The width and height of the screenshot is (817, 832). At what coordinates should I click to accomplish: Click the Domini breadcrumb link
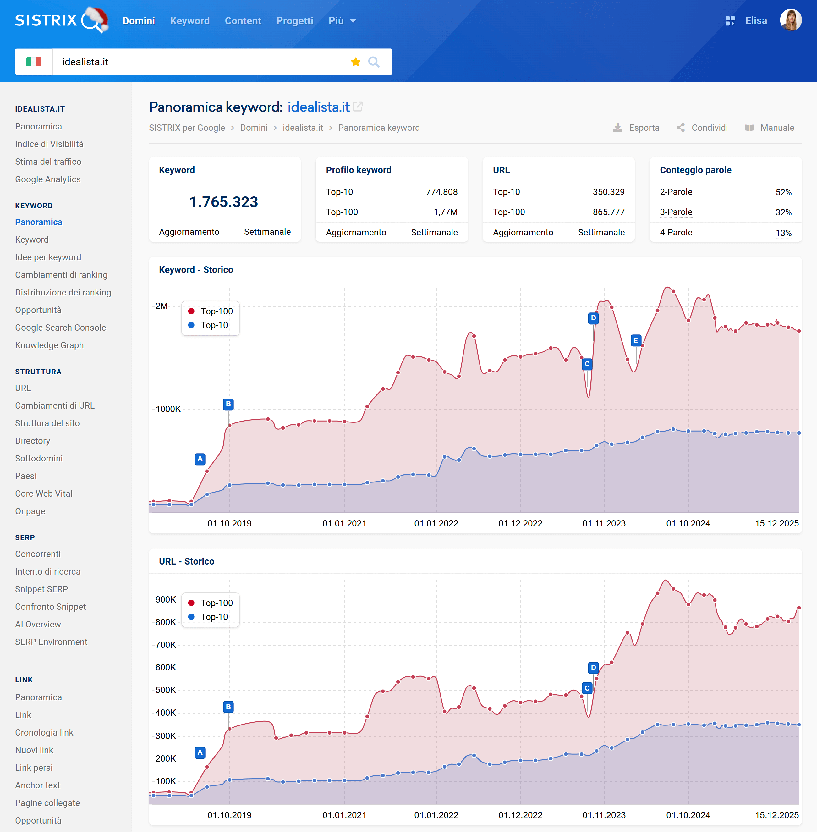tap(254, 128)
